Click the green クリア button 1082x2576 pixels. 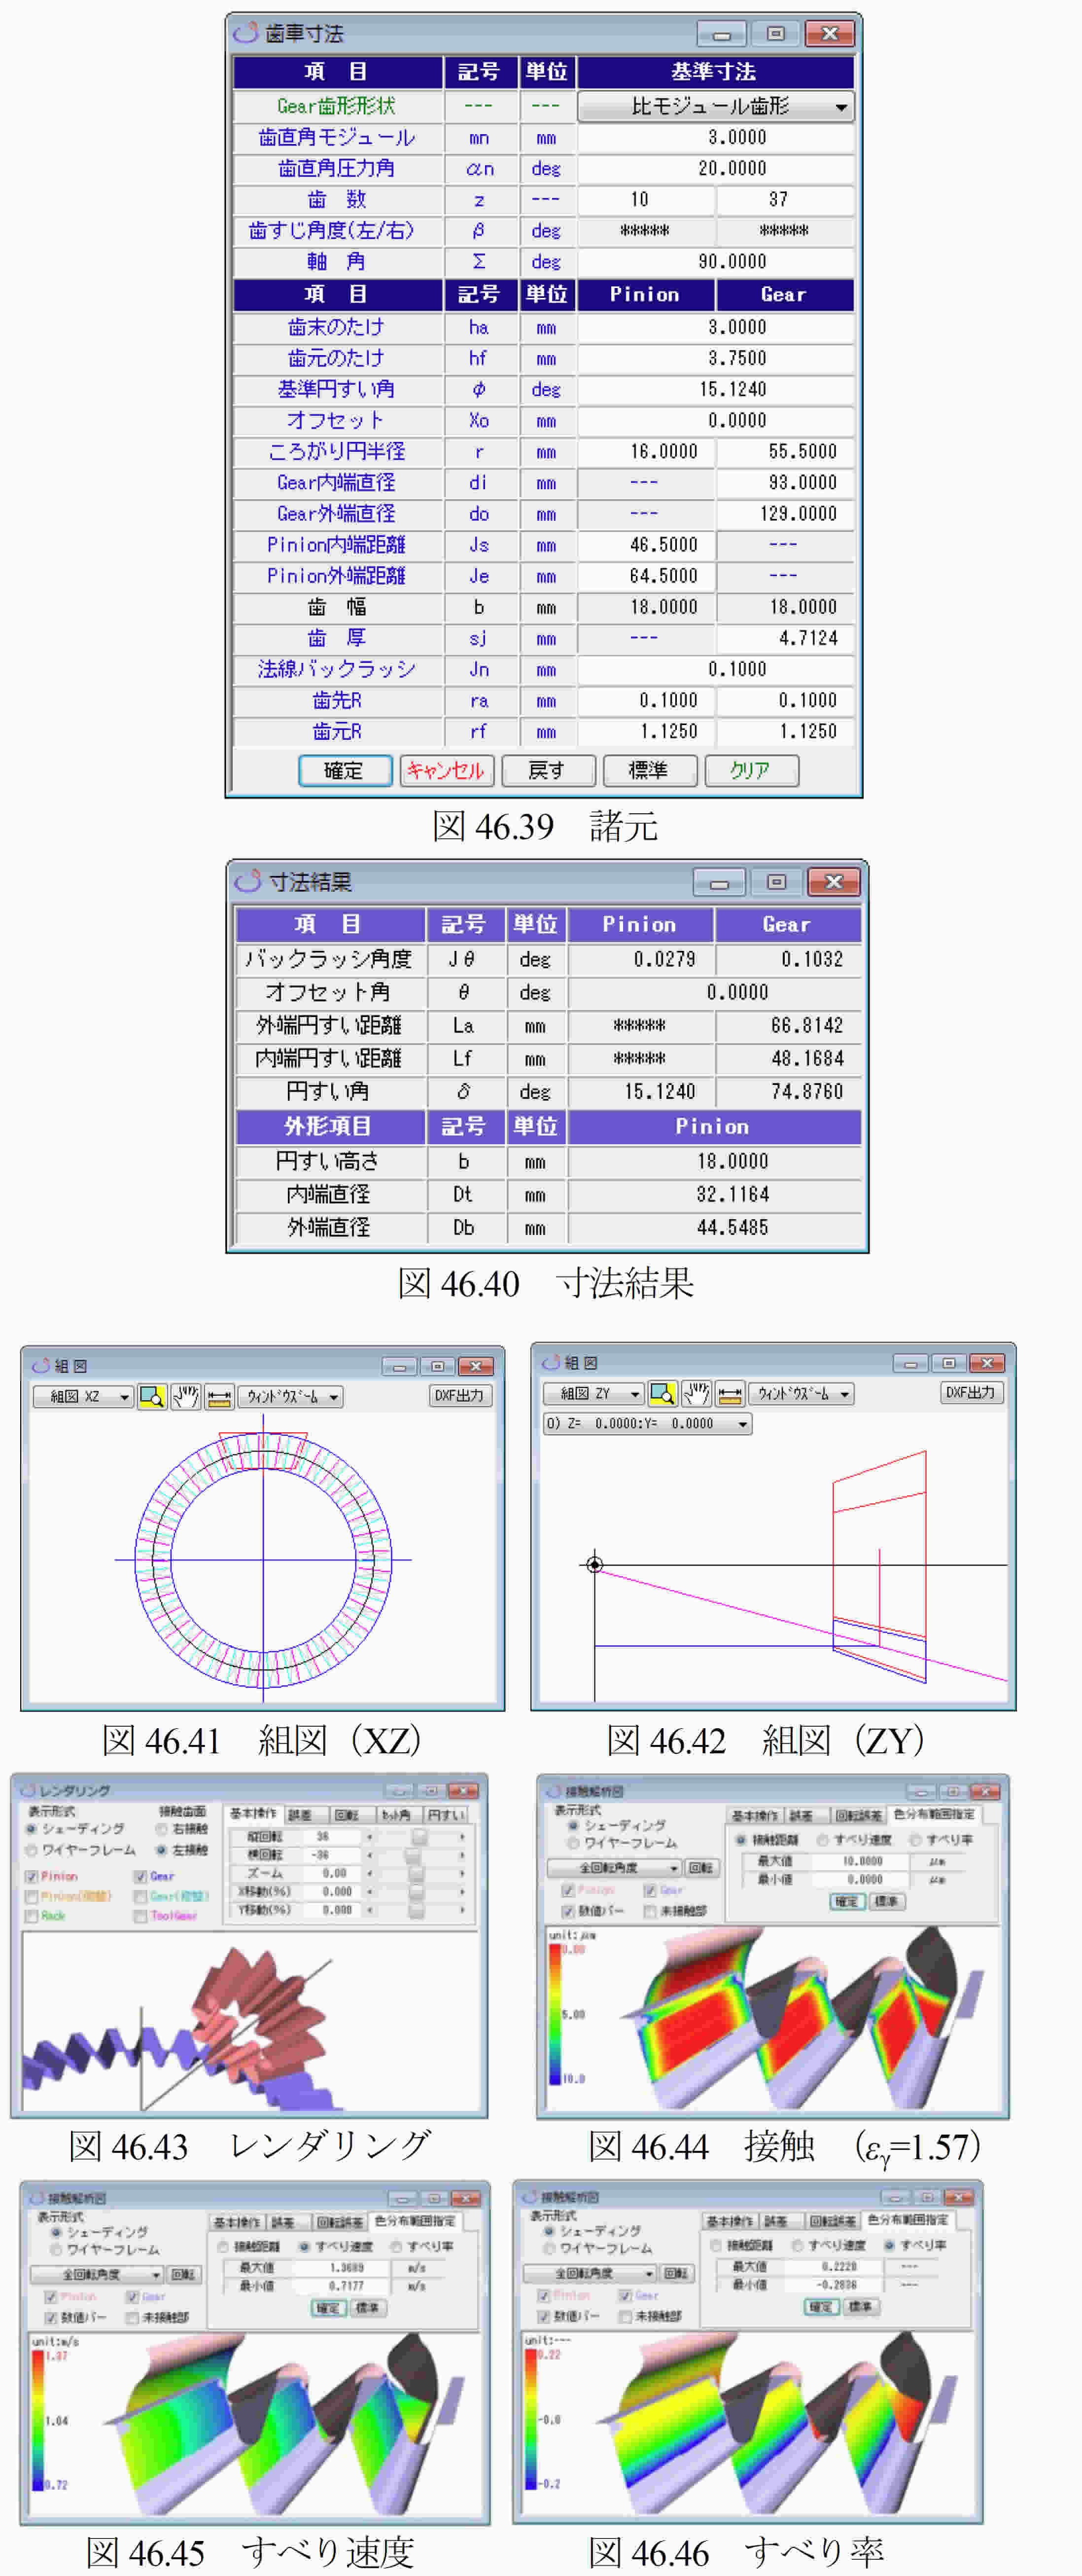point(751,770)
